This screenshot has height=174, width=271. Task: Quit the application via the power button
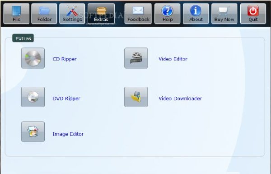point(253,14)
